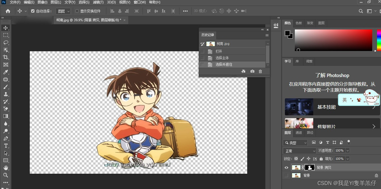Select the Object Selection tool
The width and height of the screenshot is (381, 189).
coord(6,50)
